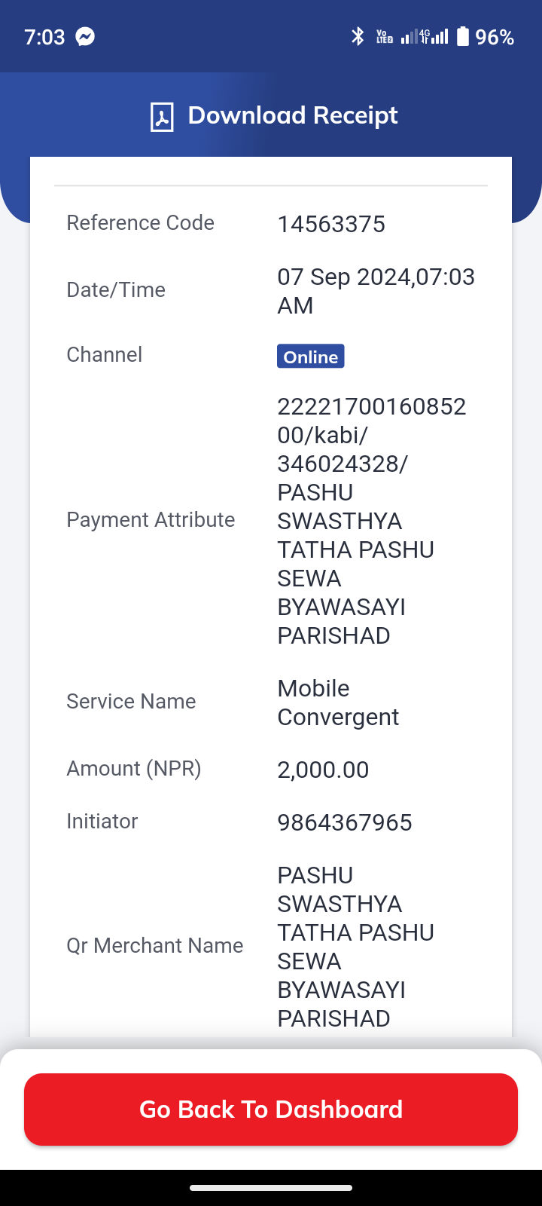
Task: Click the Download Receipt label
Action: point(293,115)
